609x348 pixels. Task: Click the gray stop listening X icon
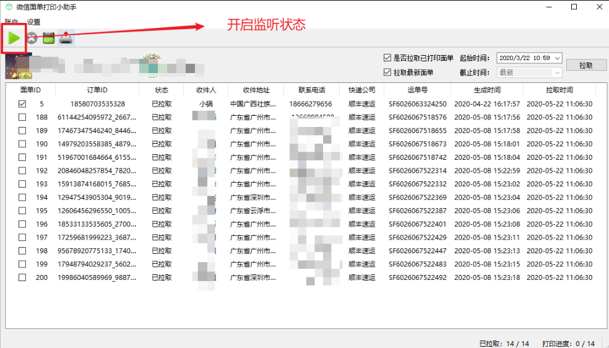[32, 38]
